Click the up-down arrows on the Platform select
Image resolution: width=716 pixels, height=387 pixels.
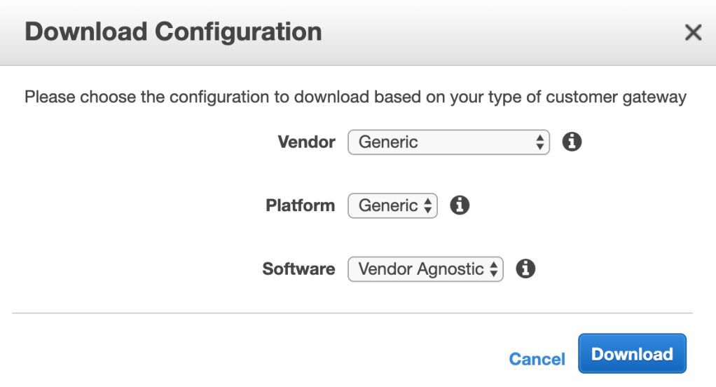427,205
